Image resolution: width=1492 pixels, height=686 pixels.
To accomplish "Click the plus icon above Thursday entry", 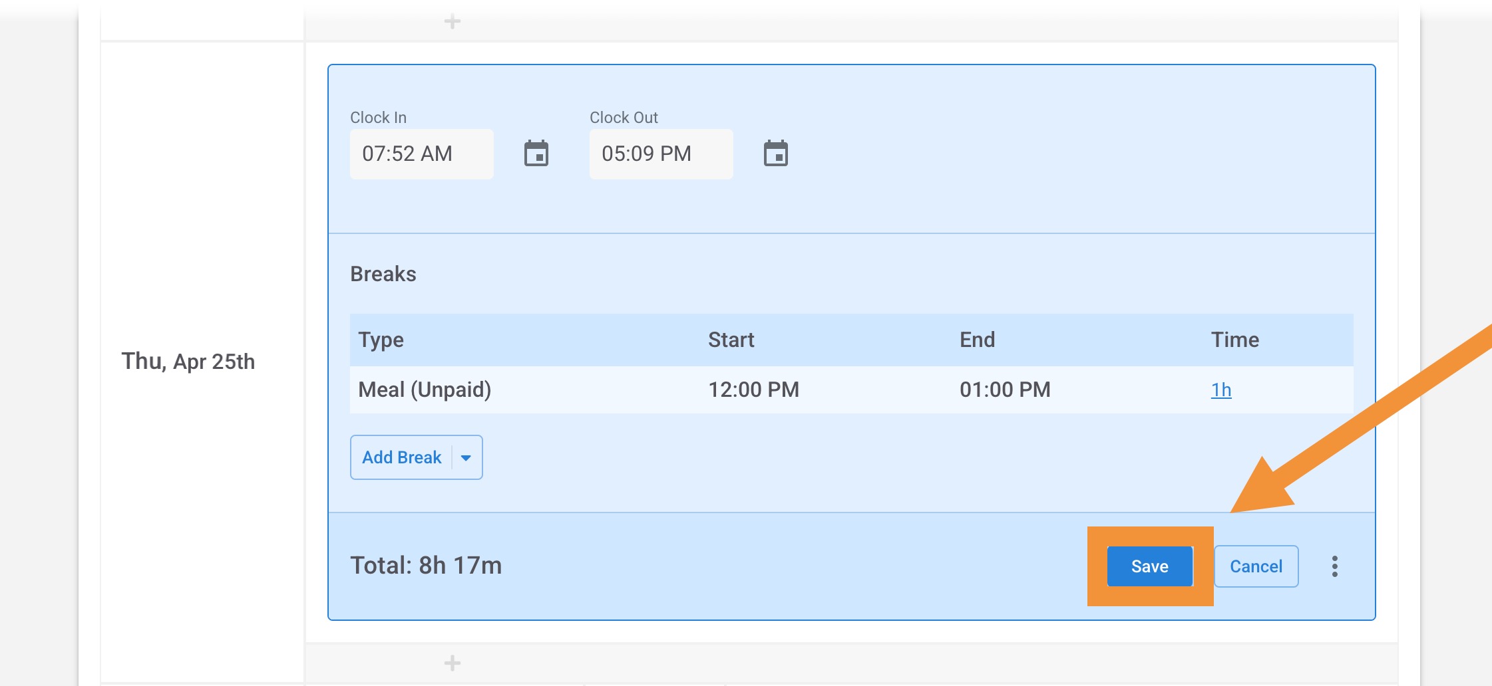I will (x=453, y=21).
